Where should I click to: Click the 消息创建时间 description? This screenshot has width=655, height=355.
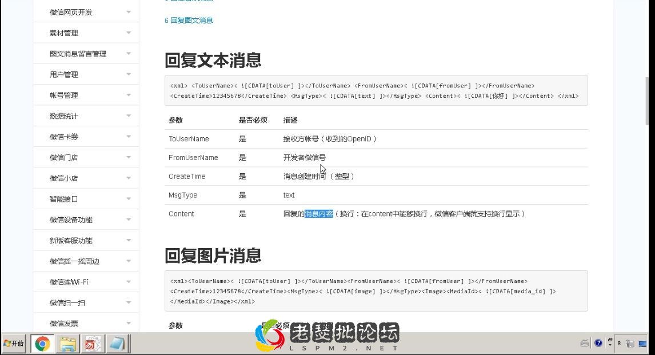pyautogui.click(x=319, y=176)
